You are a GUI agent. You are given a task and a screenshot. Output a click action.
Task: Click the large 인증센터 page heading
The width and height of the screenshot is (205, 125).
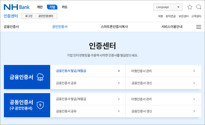pos(102,46)
